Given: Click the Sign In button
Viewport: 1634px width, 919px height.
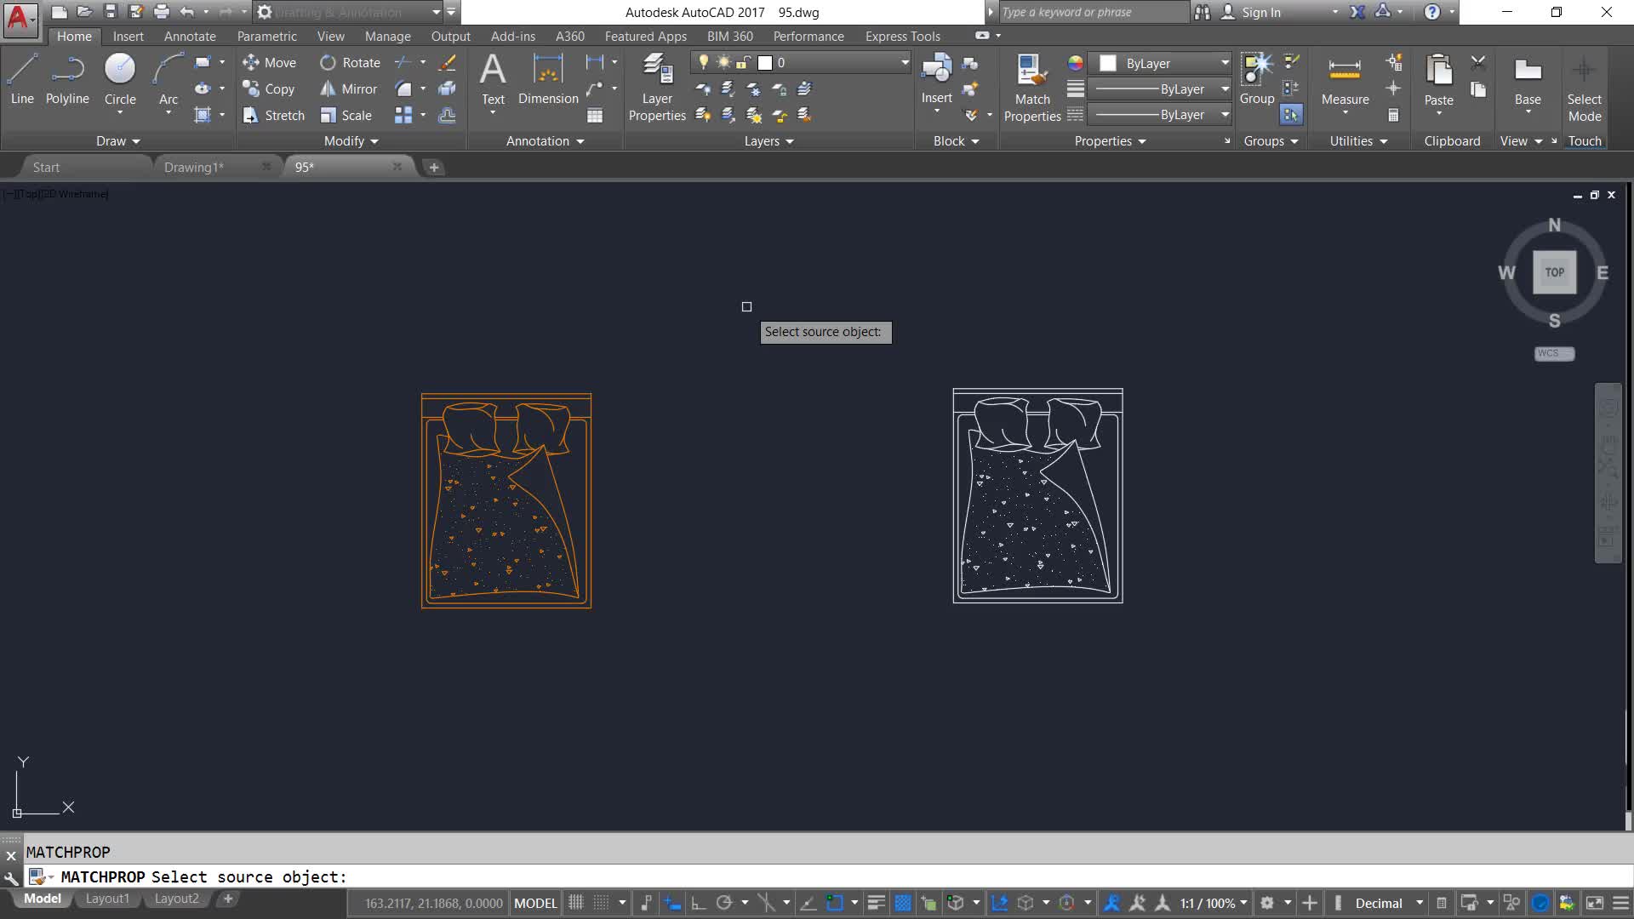Looking at the screenshot, I should (1260, 12).
